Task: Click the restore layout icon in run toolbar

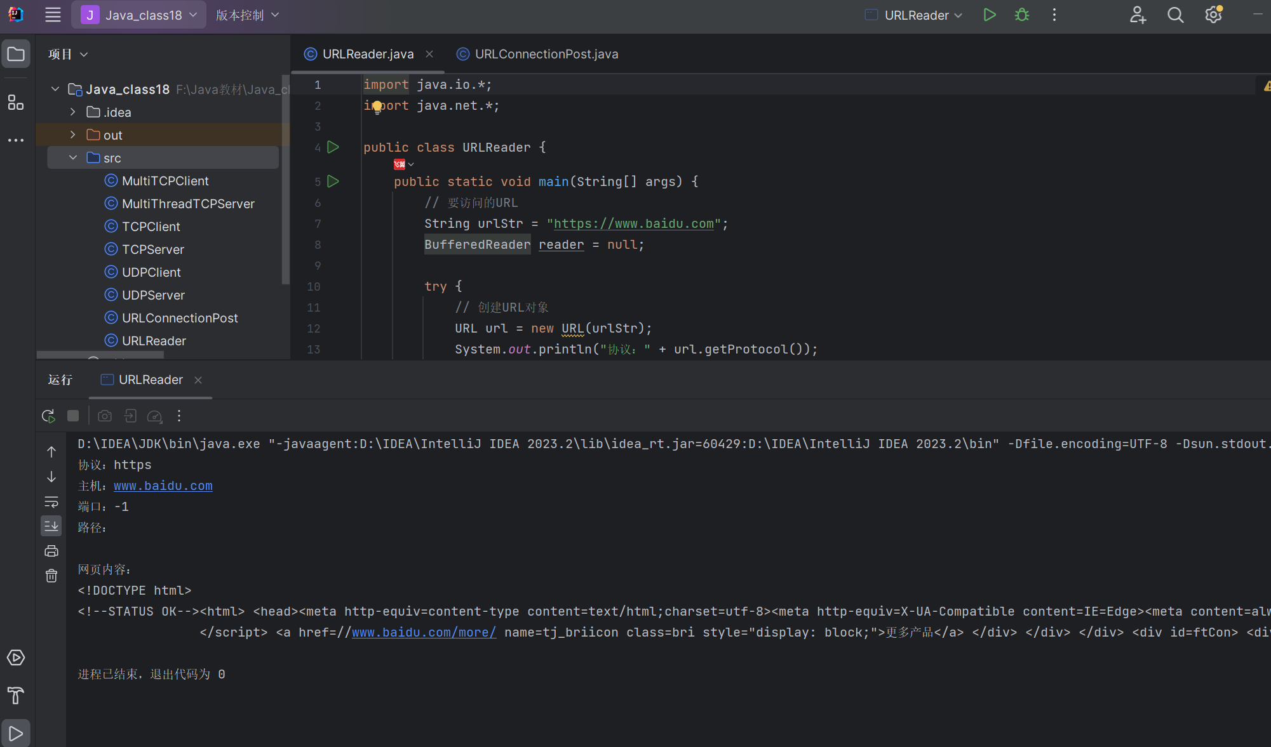Action: (130, 416)
